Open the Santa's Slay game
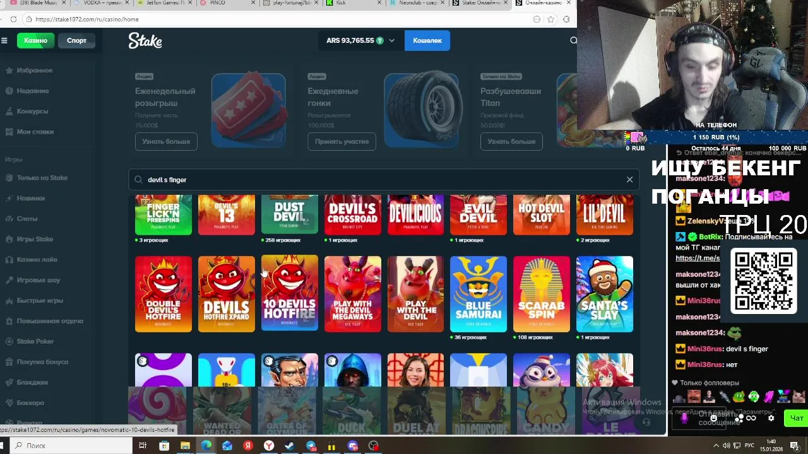This screenshot has height=454, width=808. (605, 294)
